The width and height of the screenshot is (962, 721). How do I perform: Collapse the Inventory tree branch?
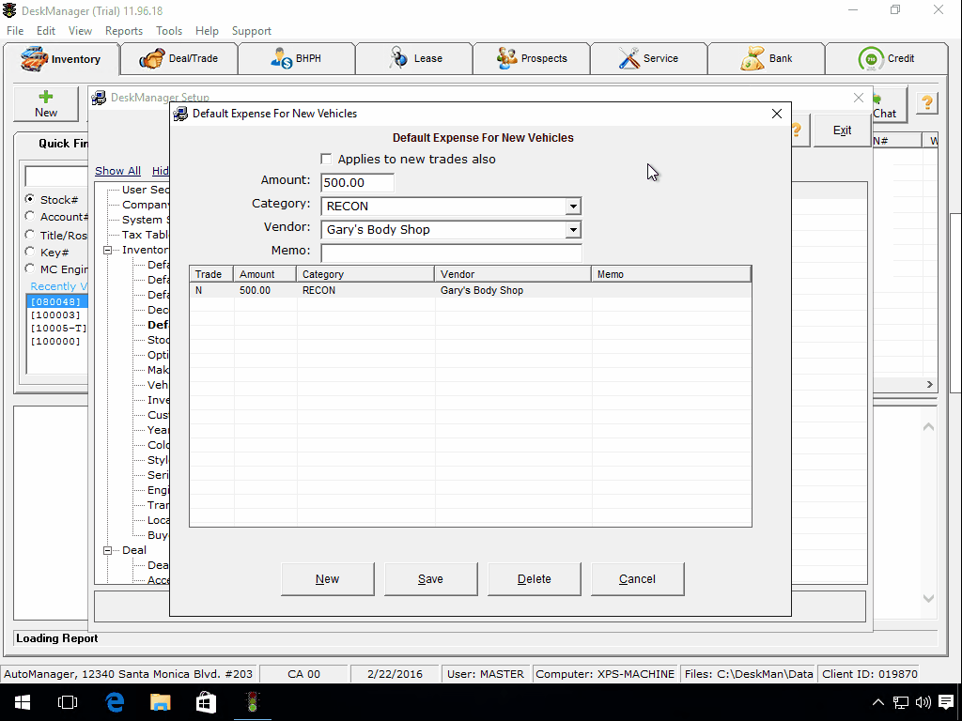(106, 250)
